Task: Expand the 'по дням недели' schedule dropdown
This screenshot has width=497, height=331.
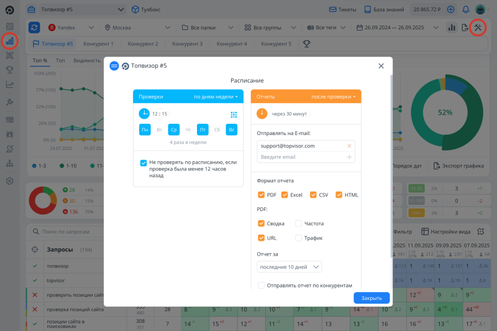Action: point(216,97)
